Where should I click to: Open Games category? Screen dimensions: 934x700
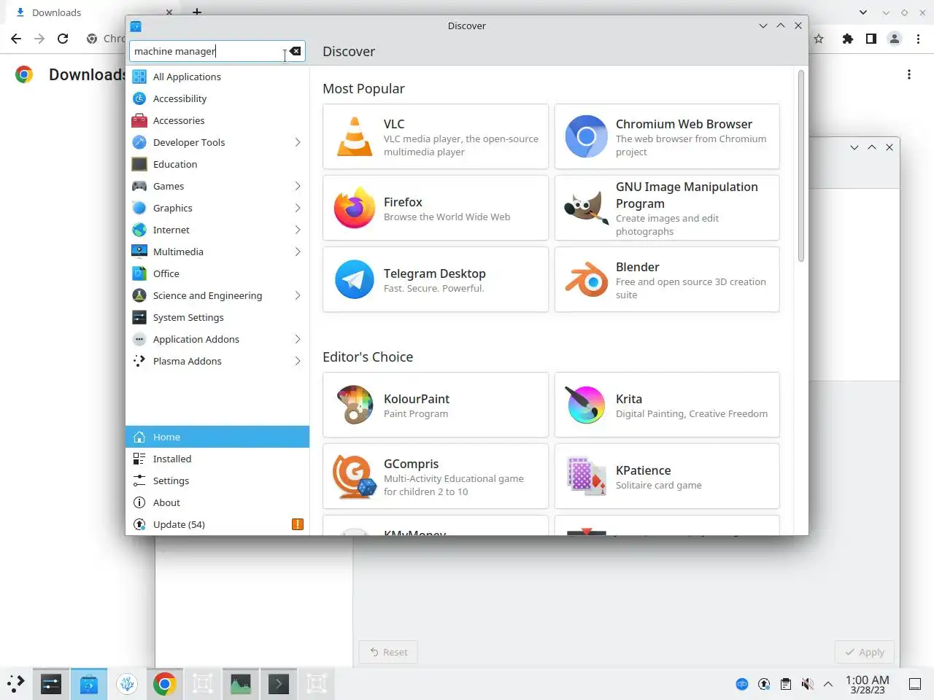217,186
